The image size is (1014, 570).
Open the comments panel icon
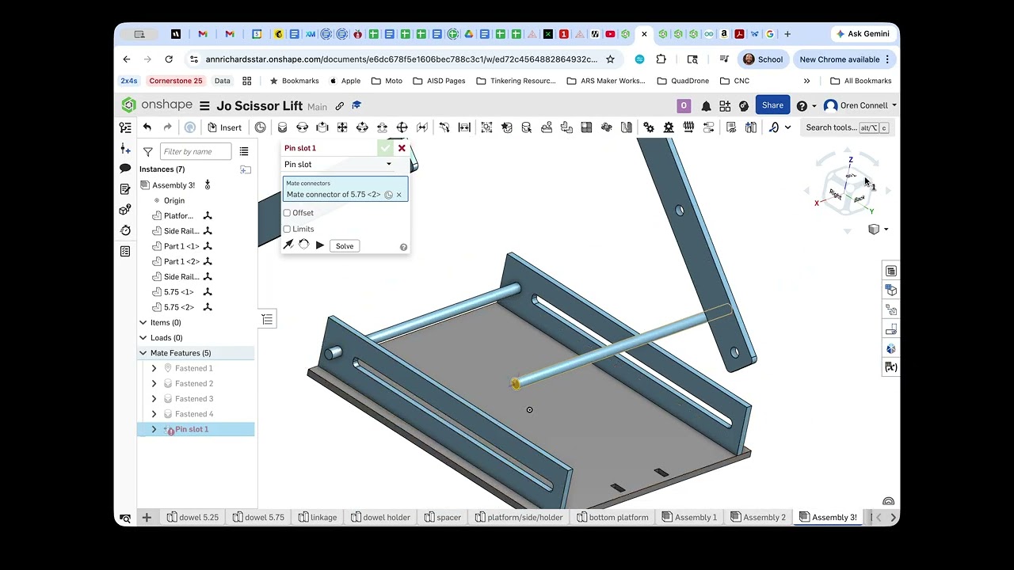click(x=125, y=169)
